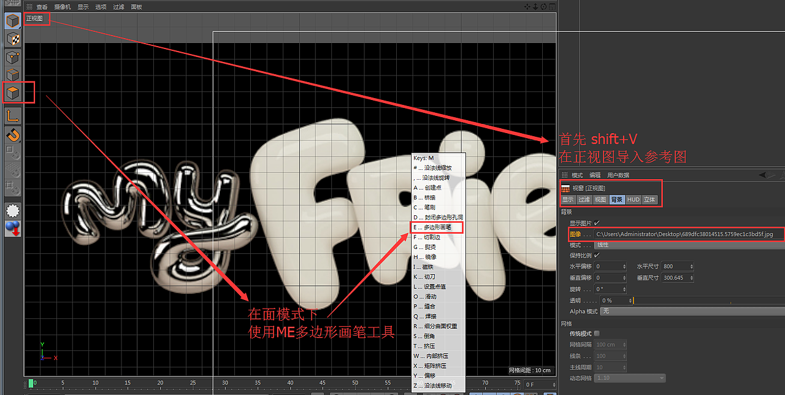Open the Alpha 模式 dropdown
Viewport: 785px width, 395px height.
pyautogui.click(x=692, y=312)
